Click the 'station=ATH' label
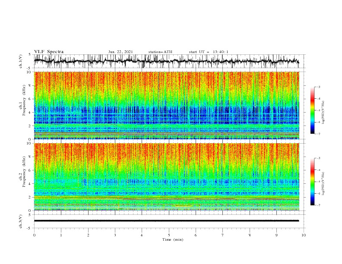The image size is (342, 264). click(x=160, y=52)
